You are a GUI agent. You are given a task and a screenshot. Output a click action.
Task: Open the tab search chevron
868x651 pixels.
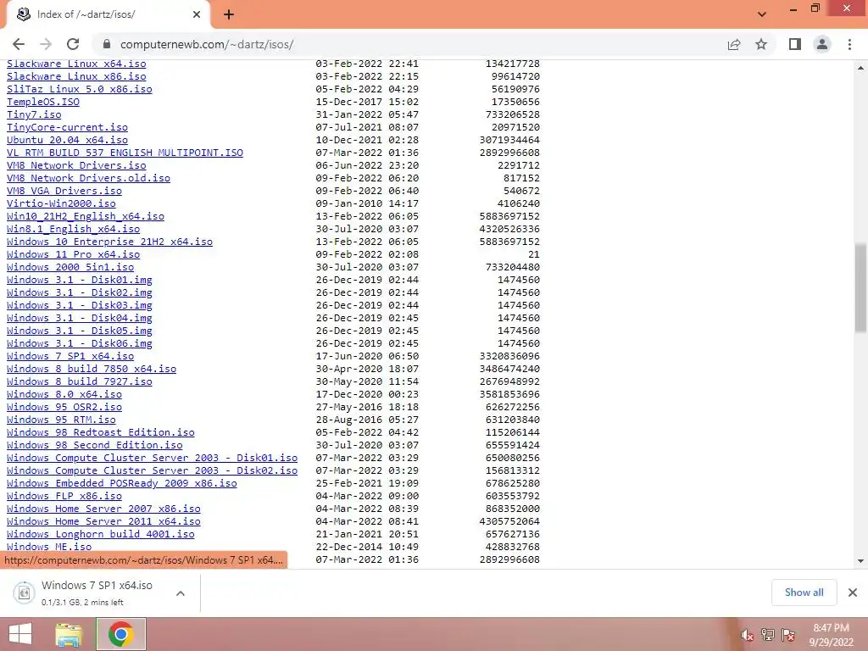coord(762,14)
